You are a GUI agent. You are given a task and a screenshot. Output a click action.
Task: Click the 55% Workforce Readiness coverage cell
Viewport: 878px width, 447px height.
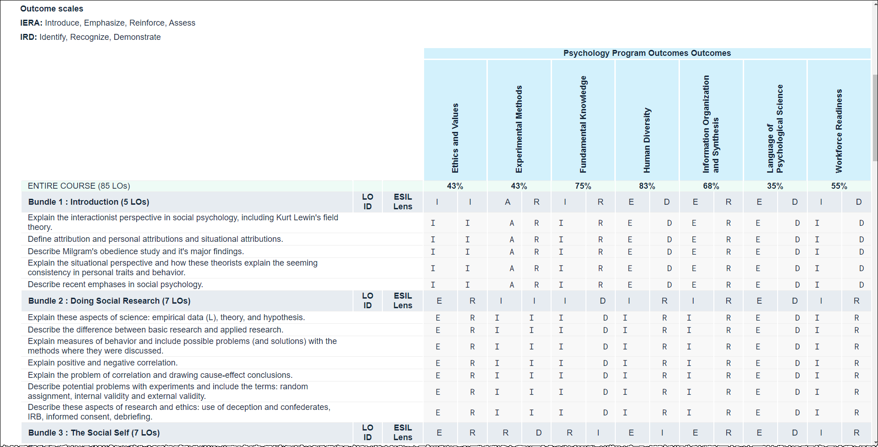click(839, 186)
